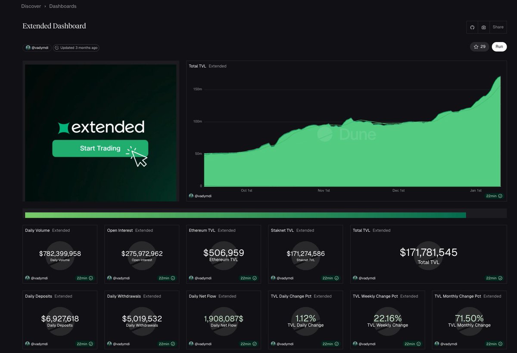
Task: Click the 22min refresh badge on Total TVL chart
Action: click(x=494, y=196)
